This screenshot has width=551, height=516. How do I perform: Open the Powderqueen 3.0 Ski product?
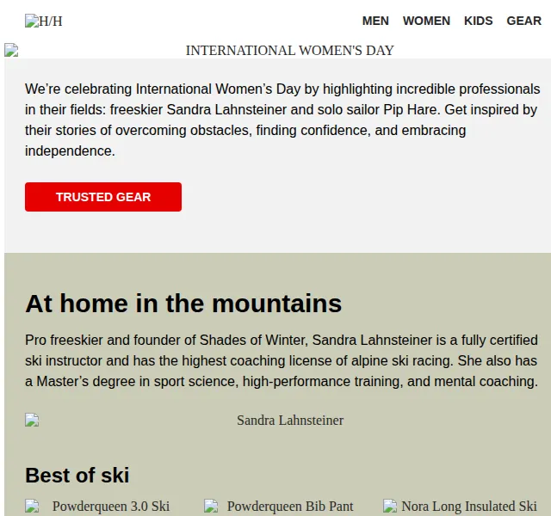tap(111, 507)
